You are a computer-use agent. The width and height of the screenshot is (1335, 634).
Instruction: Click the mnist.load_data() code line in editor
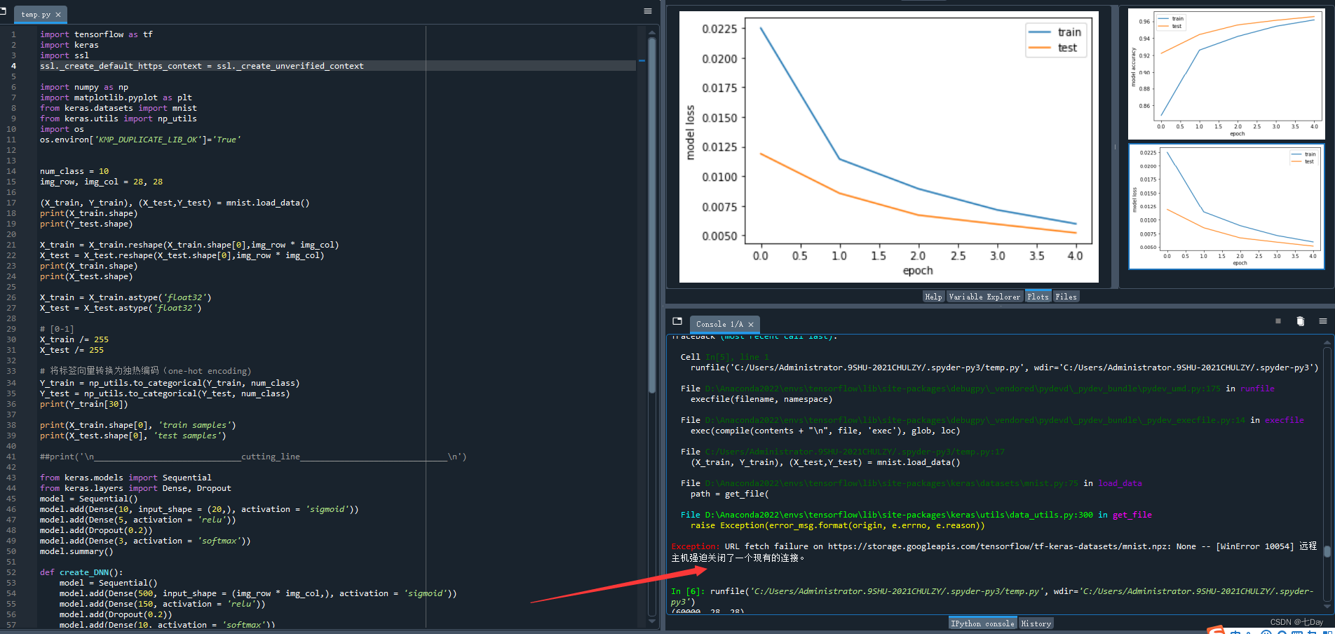tap(175, 203)
